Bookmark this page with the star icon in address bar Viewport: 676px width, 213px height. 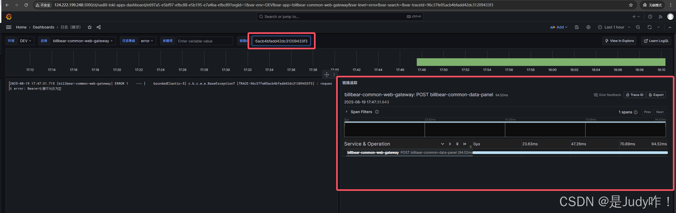pyautogui.click(x=631, y=5)
